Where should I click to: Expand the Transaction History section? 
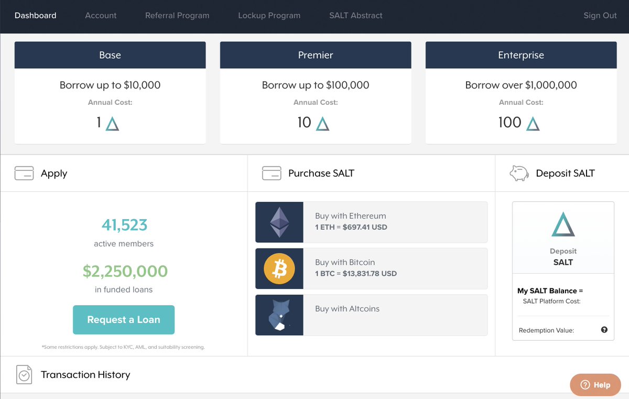tap(85, 374)
